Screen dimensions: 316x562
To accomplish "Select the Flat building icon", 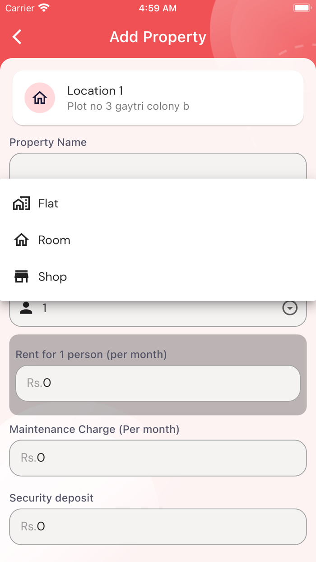I will [21, 203].
